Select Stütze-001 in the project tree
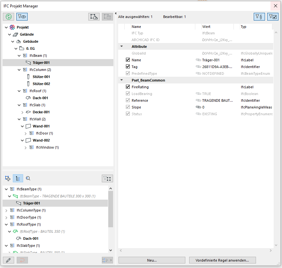The image size is (282, 268). 41,77
